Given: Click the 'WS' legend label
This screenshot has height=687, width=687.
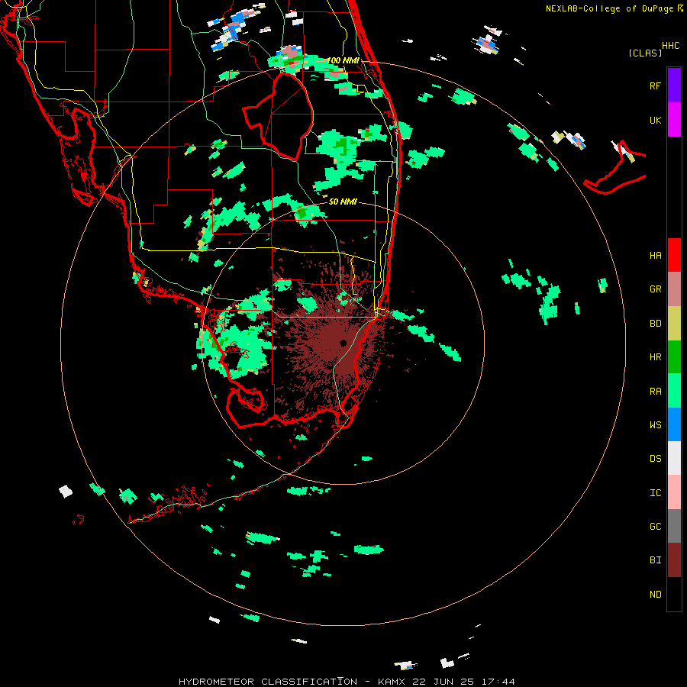Looking at the screenshot, I should [x=655, y=424].
